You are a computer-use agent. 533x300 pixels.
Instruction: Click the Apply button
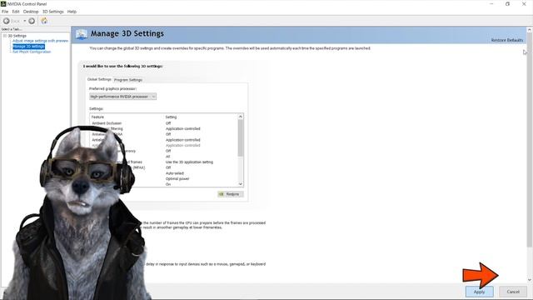480,292
